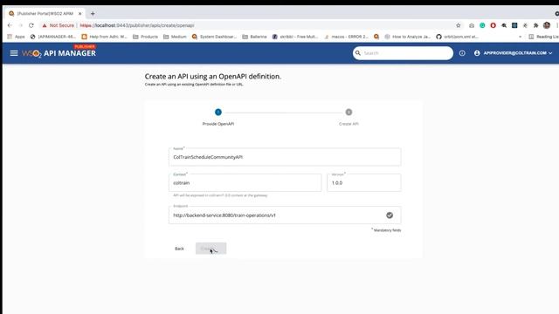Viewport: 559px width, 314px height.
Task: Open the Apps bookmarks shortcut
Action: pos(16,37)
